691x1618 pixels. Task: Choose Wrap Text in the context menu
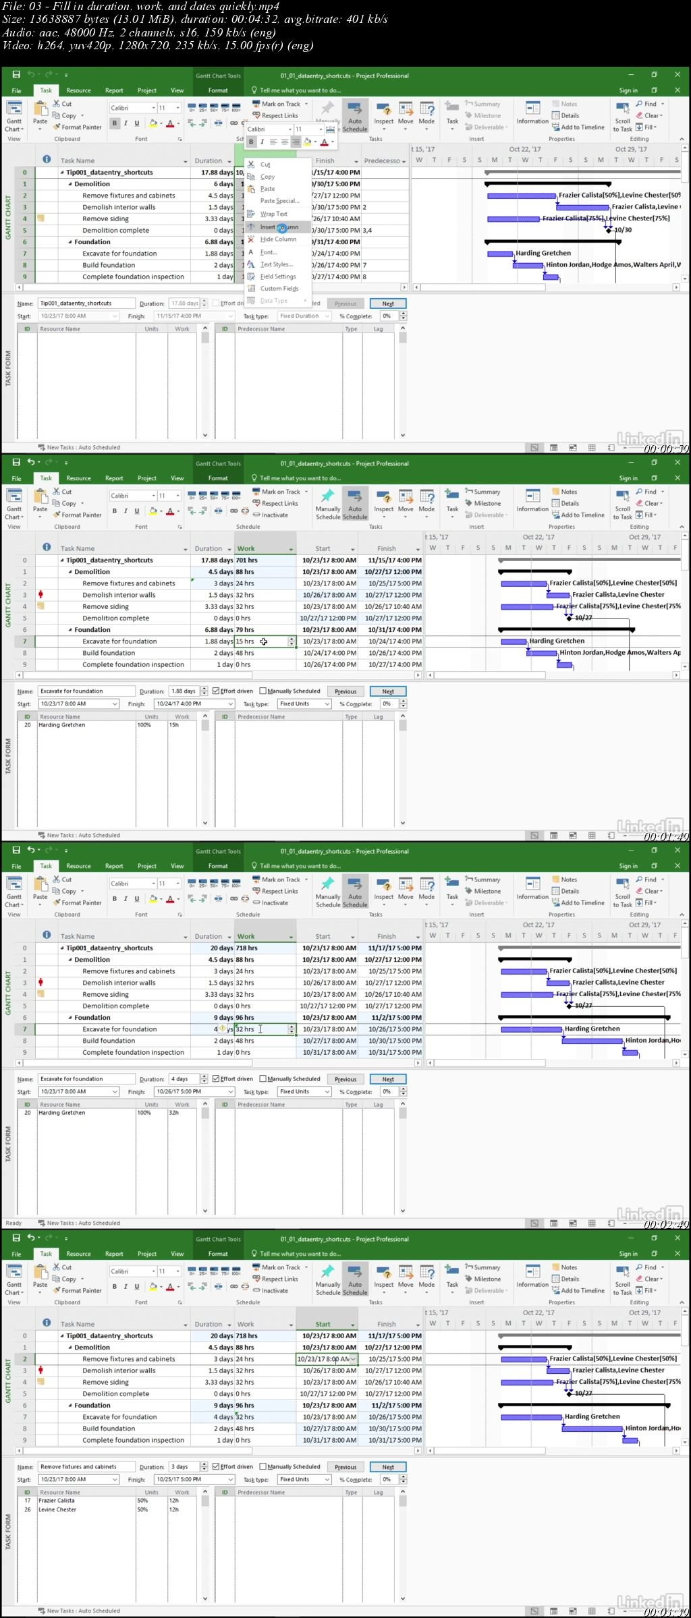coord(273,214)
